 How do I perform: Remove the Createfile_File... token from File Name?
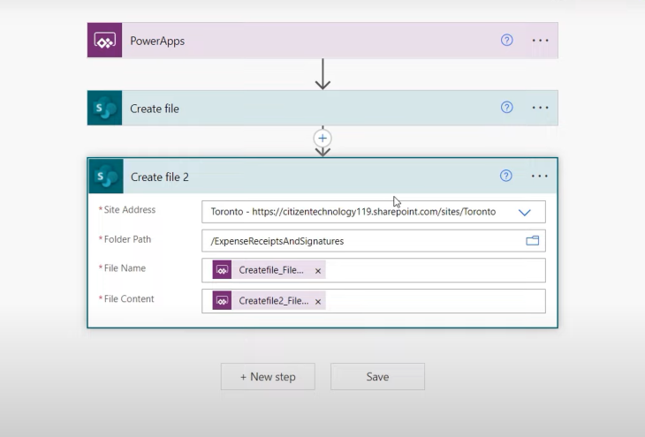[318, 271]
